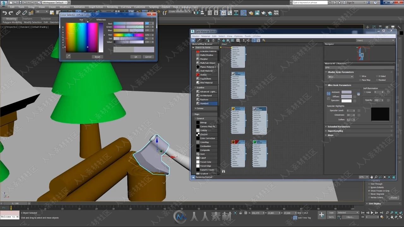Viewport: 404px width, 227px height.
Task: Open the Rendering menu
Action: click(112, 7)
